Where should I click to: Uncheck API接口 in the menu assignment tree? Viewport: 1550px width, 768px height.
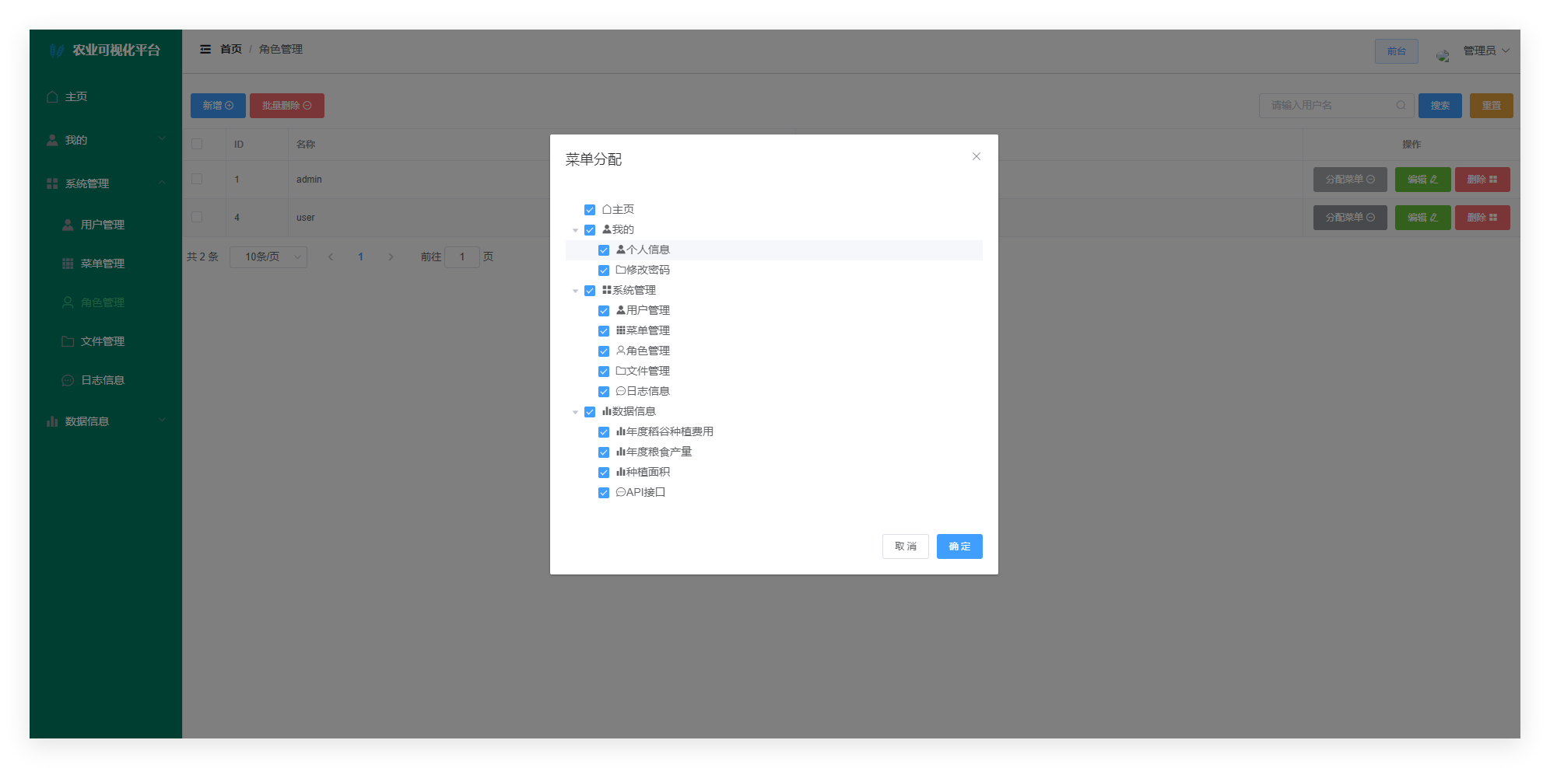pyautogui.click(x=604, y=492)
